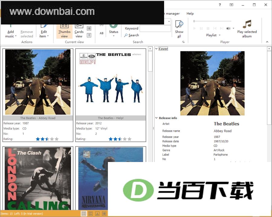Focus the Keyword input field
The image size is (272, 217).
pos(155,28)
